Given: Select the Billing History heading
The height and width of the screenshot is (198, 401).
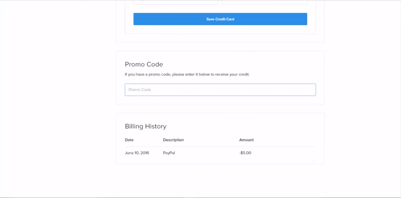Looking at the screenshot, I should [x=146, y=126].
